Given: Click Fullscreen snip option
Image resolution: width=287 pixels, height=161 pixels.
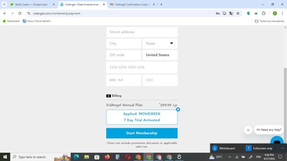Looking at the screenshot, I should pos(259,148).
